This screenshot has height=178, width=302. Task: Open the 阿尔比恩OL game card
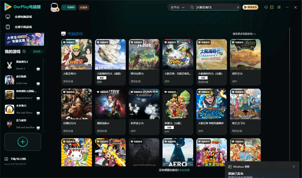(x=144, y=62)
